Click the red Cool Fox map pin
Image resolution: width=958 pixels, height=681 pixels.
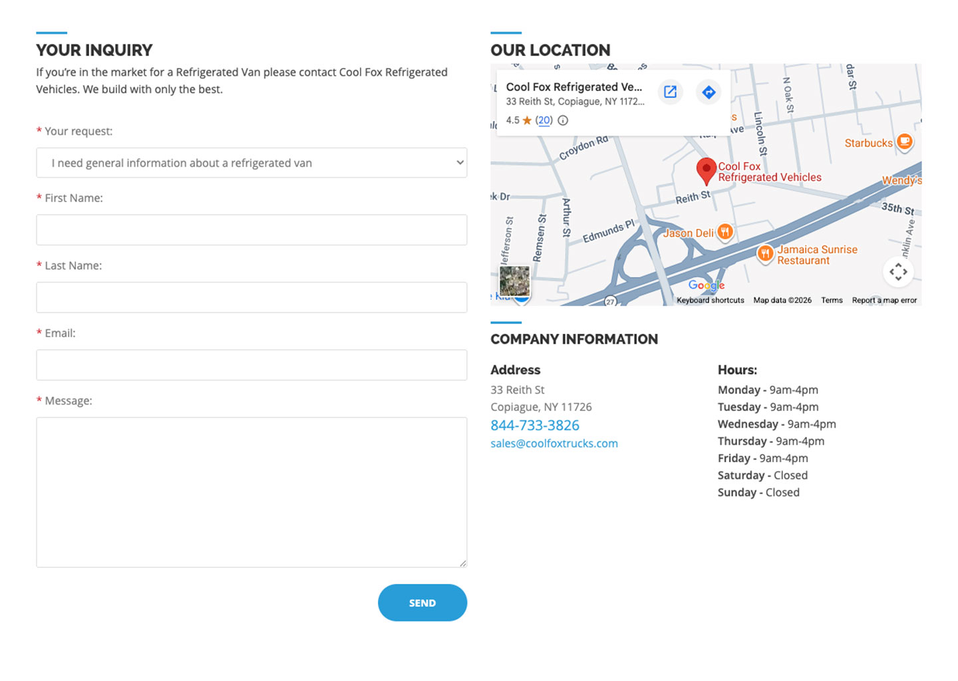click(x=706, y=172)
